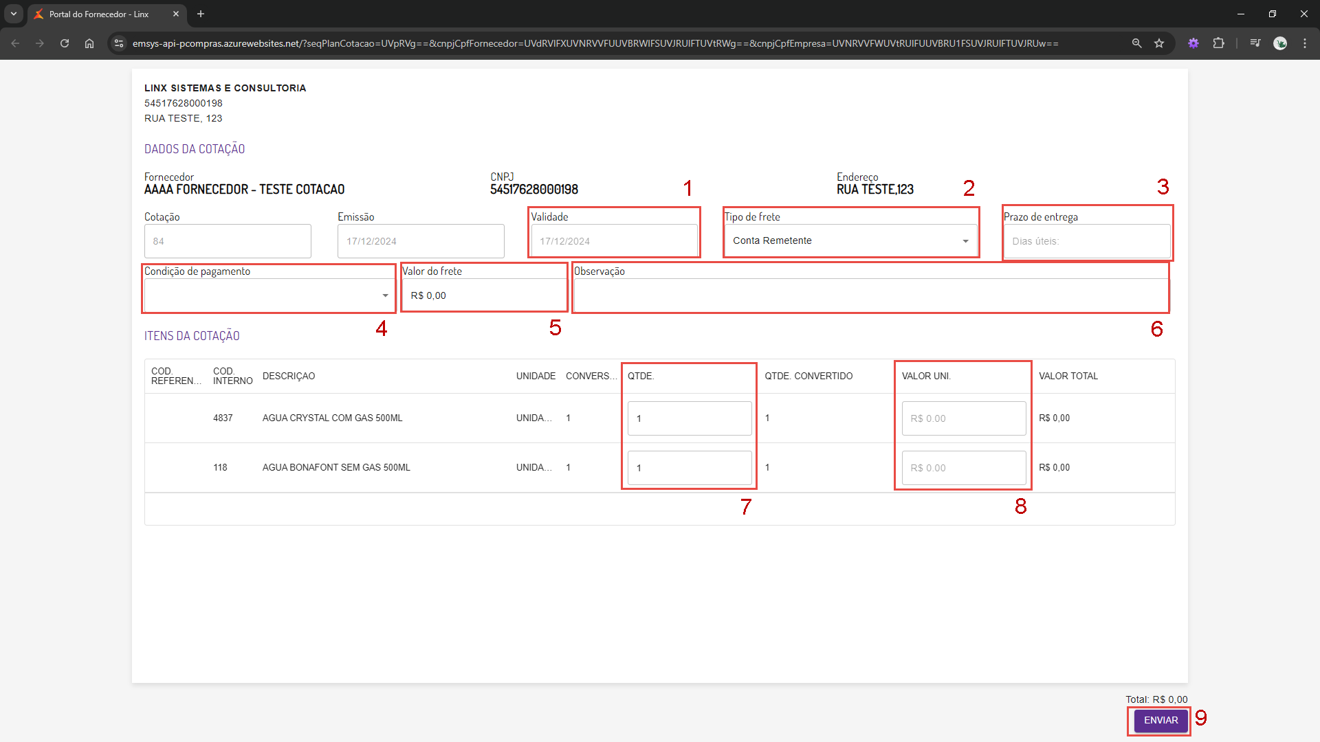
Task: Open a new browser tab
Action: (x=201, y=14)
